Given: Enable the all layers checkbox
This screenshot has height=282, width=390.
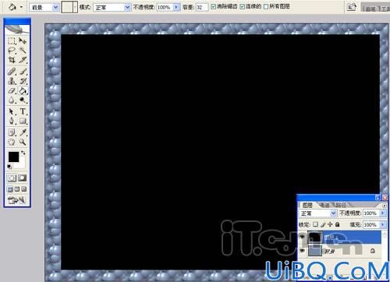Looking at the screenshot, I should pyautogui.click(x=266, y=6).
